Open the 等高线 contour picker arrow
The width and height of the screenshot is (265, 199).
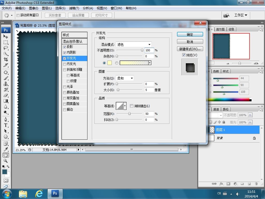125,106
